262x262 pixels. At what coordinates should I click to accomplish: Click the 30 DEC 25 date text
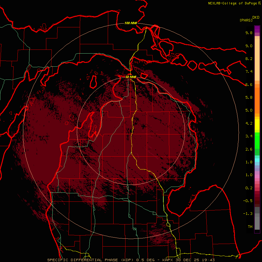(187, 260)
